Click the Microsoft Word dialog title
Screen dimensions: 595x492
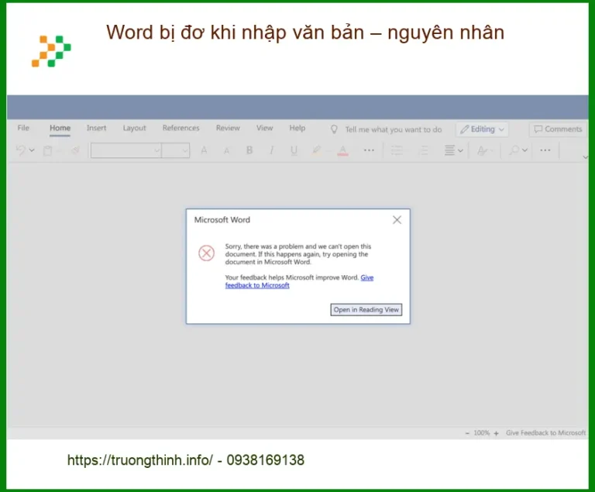coord(222,220)
